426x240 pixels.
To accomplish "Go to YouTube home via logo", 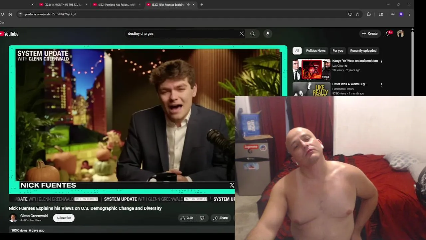I will coord(9,34).
